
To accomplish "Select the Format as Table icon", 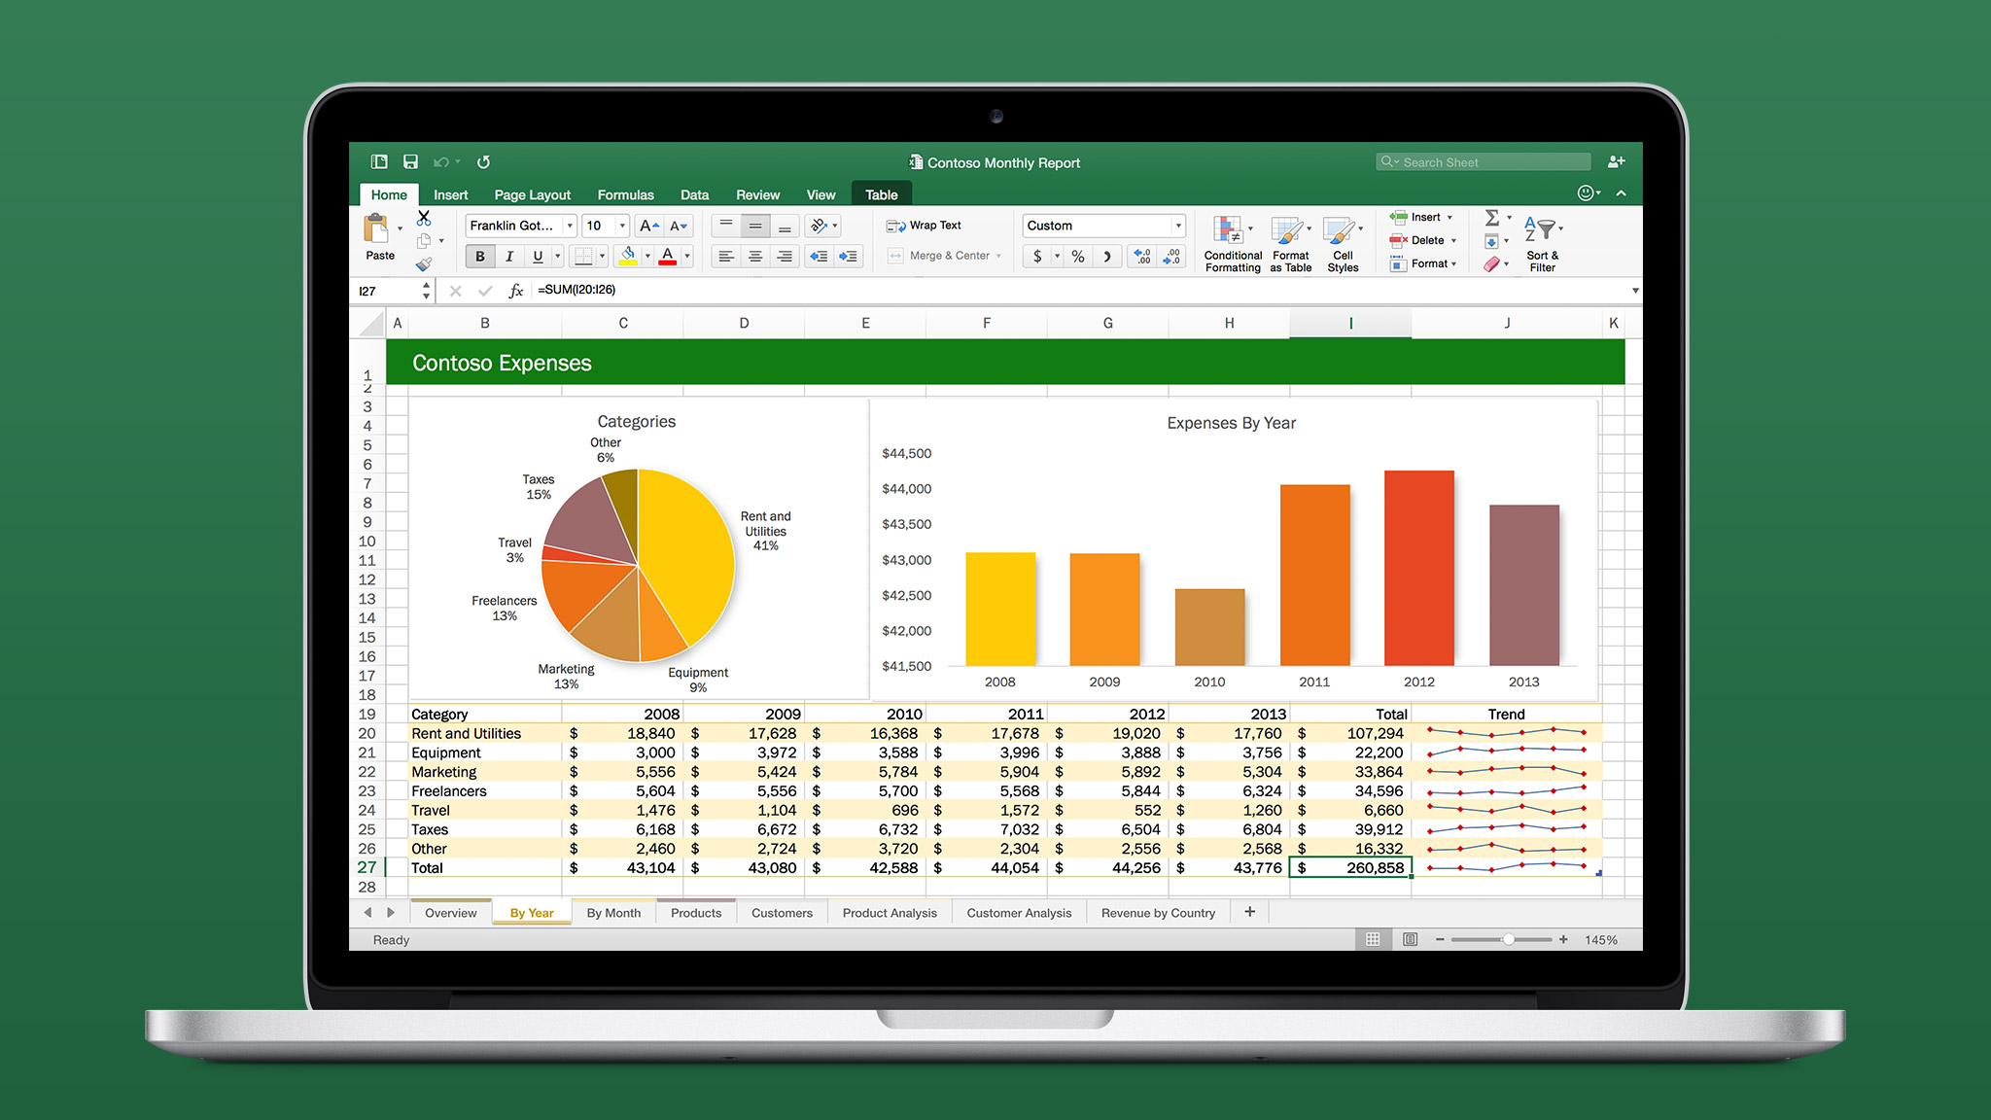I will 1289,246.
